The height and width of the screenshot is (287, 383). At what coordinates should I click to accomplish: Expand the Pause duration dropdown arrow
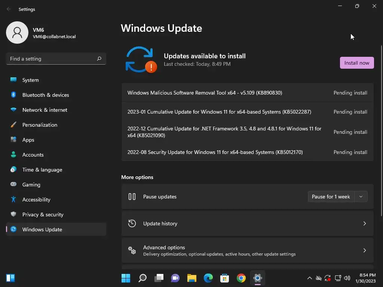click(x=361, y=197)
